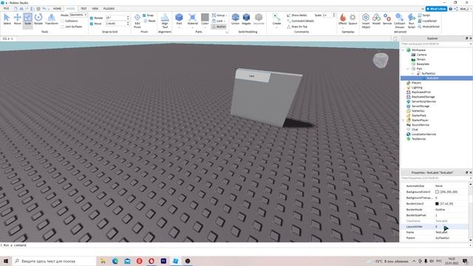Click the What's New button
The height and width of the screenshot is (266, 473).
pyautogui.click(x=436, y=9)
